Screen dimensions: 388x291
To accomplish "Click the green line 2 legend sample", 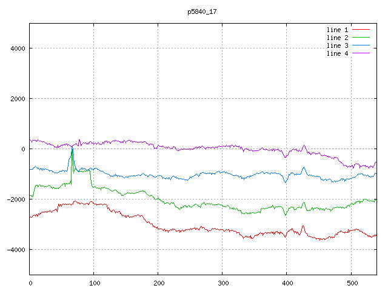I will [x=361, y=38].
